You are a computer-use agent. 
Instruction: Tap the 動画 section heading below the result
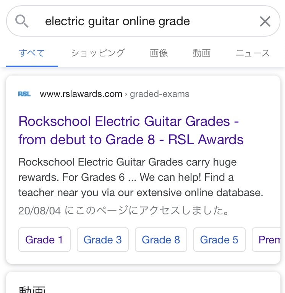(x=32, y=289)
